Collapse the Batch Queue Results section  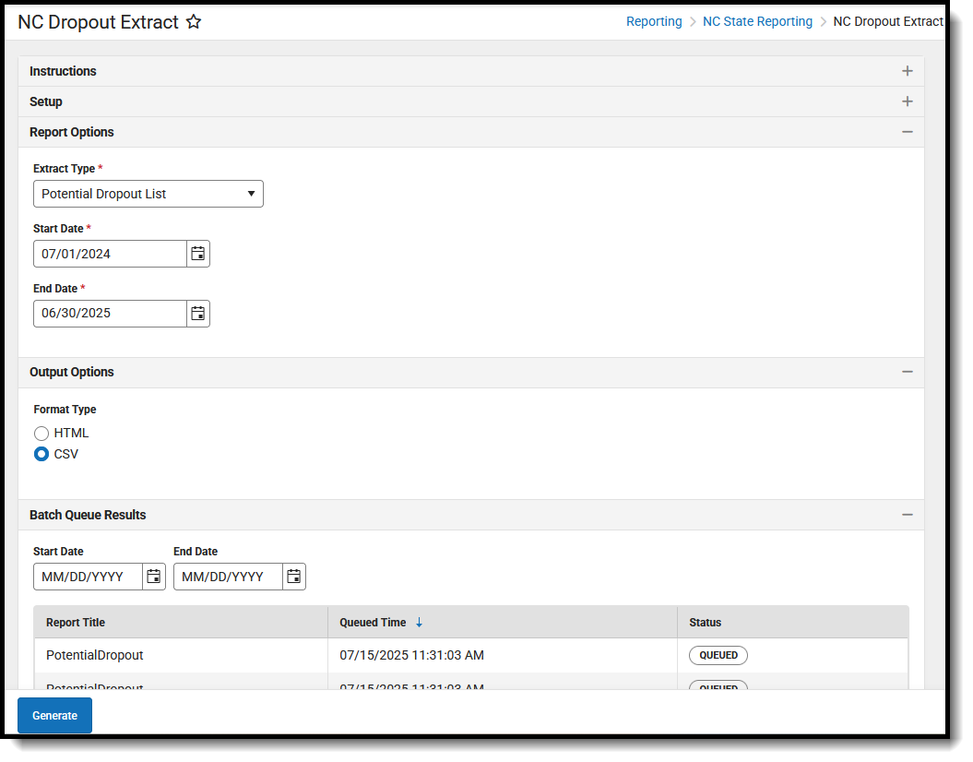point(908,515)
